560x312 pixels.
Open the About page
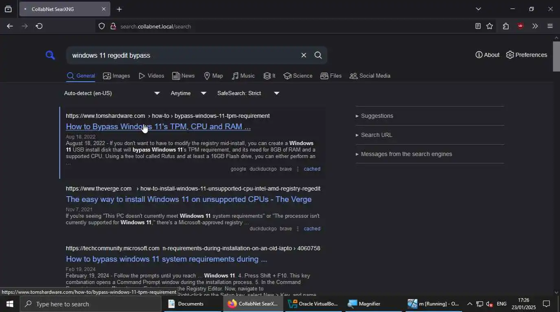(487, 55)
